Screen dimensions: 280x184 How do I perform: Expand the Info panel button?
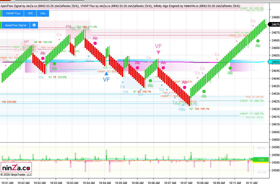pos(43,13)
